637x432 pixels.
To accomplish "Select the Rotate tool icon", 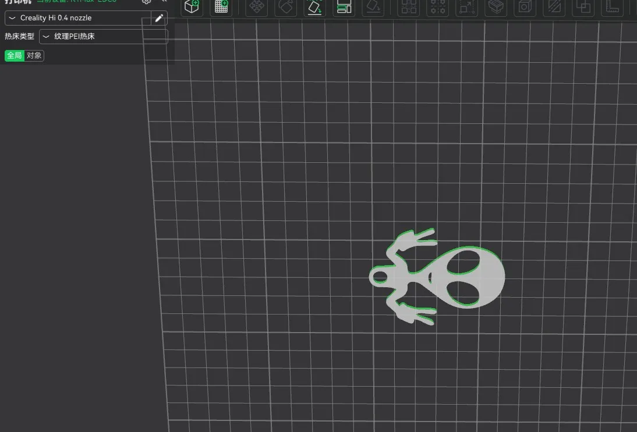I will [x=285, y=6].
